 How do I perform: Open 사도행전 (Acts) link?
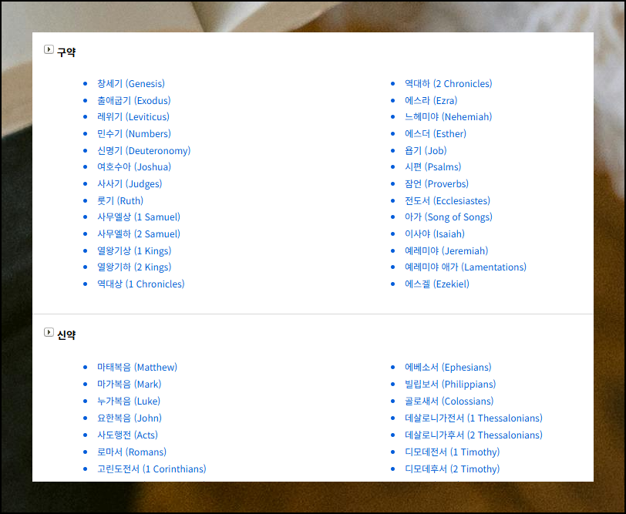128,435
